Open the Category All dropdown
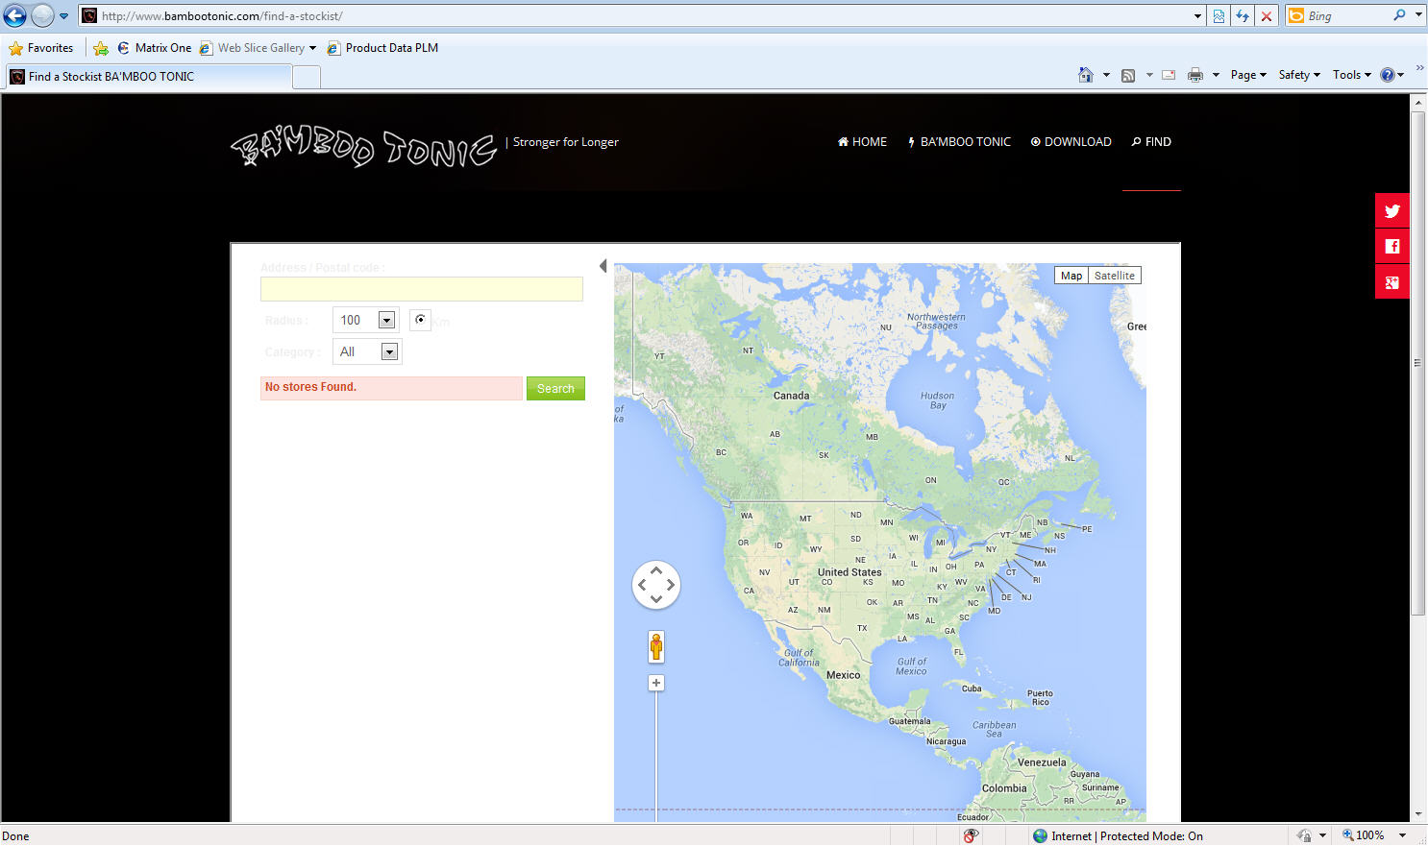Image resolution: width=1428 pixels, height=846 pixels. [367, 352]
